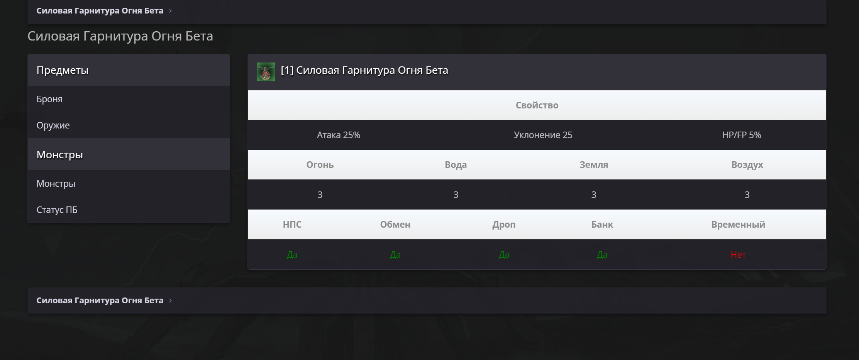The width and height of the screenshot is (859, 360).
Task: Select the Атака 25% property cell
Action: click(x=339, y=135)
